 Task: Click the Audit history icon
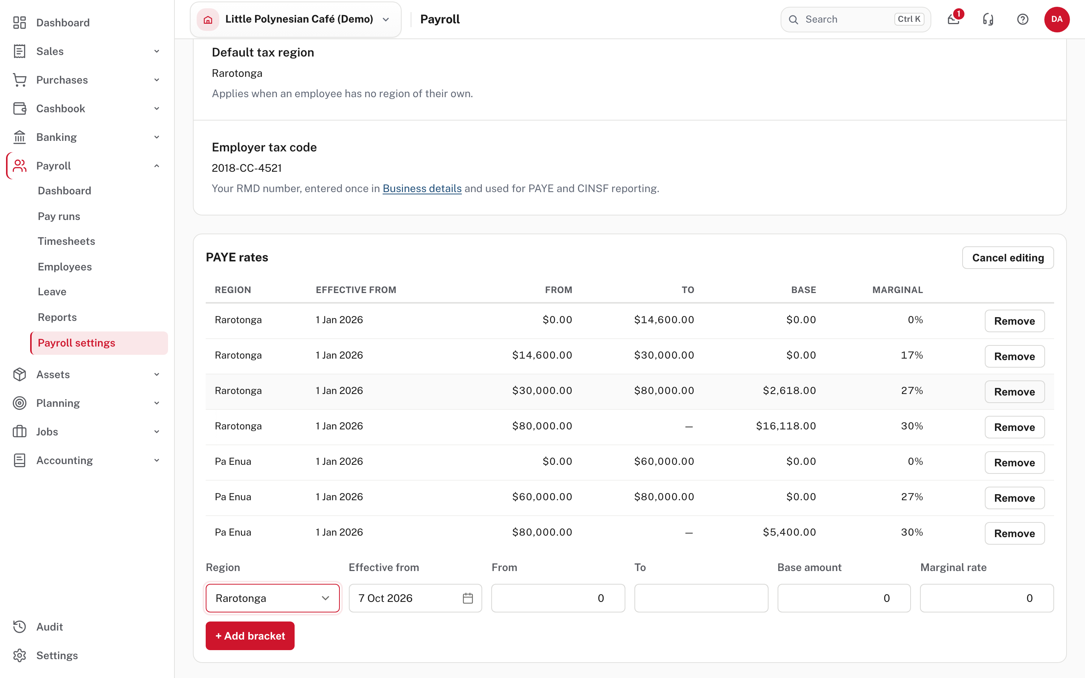(x=19, y=627)
